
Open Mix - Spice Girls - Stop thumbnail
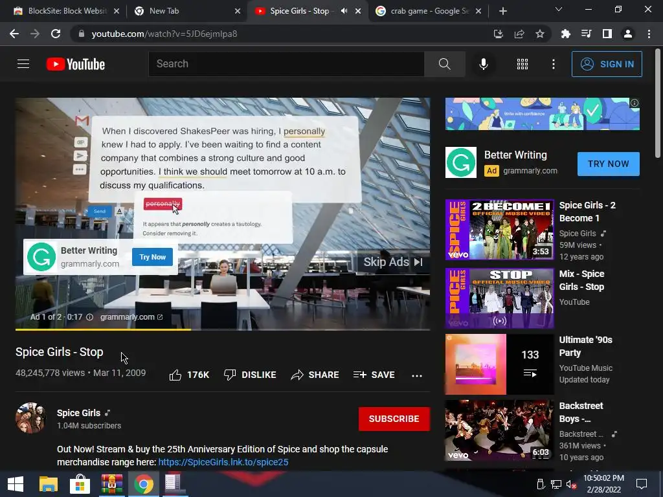point(499,298)
